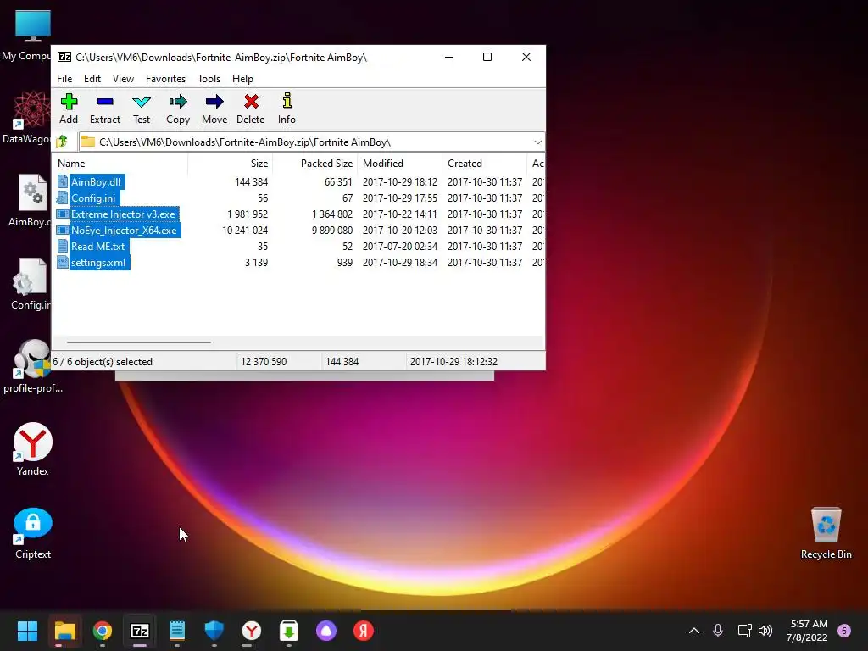Go up one folder level
The image size is (868, 651).
click(x=62, y=142)
